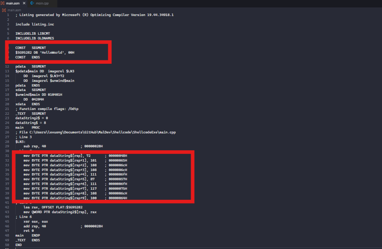
Task: Click the asm file icon in main.asm tab
Action: (x=3, y=3)
